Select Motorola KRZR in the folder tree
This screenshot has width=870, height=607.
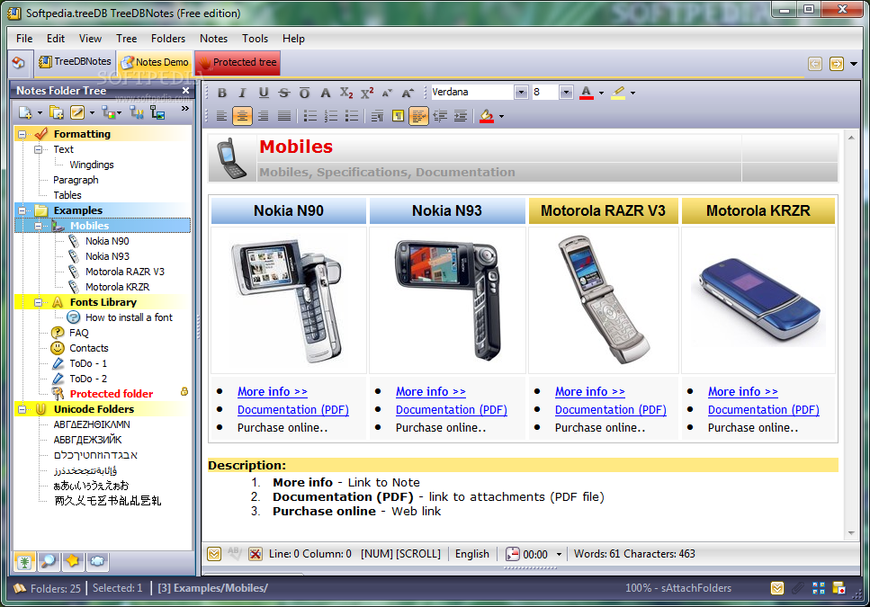coord(117,287)
